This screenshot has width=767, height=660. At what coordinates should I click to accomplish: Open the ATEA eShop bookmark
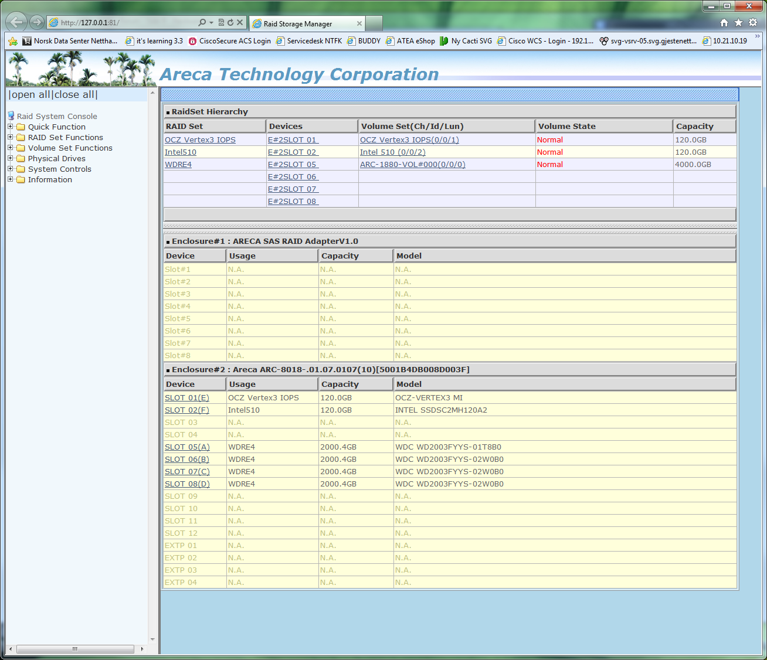tap(410, 41)
